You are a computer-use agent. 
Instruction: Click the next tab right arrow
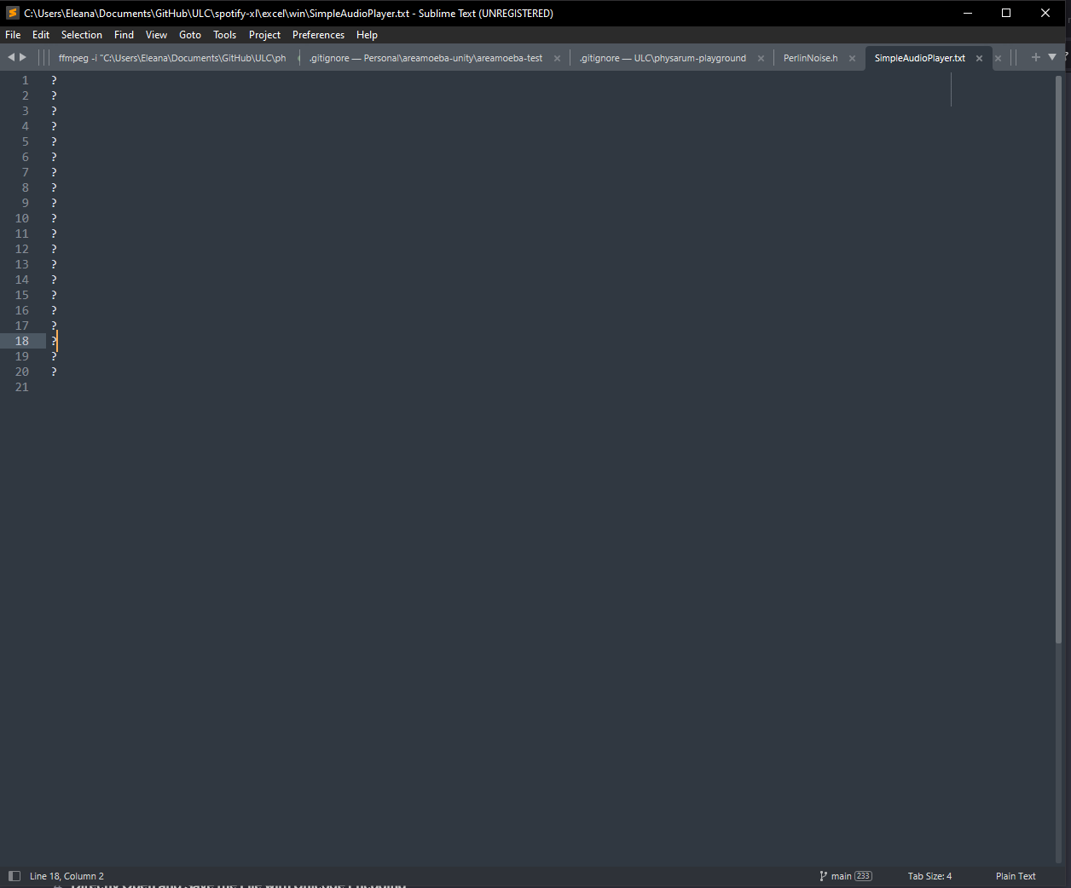(23, 57)
